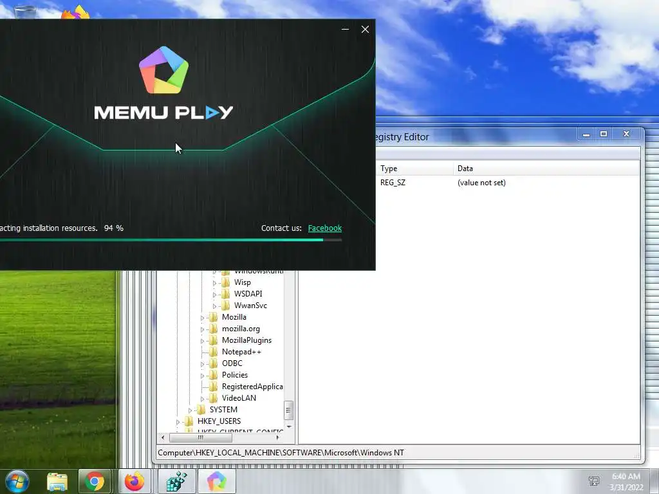
Task: Select the REG_SZ value cell
Action: [393, 182]
